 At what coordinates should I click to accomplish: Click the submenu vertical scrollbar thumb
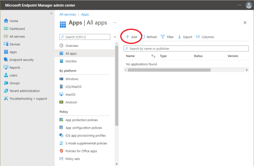[x=117, y=85]
